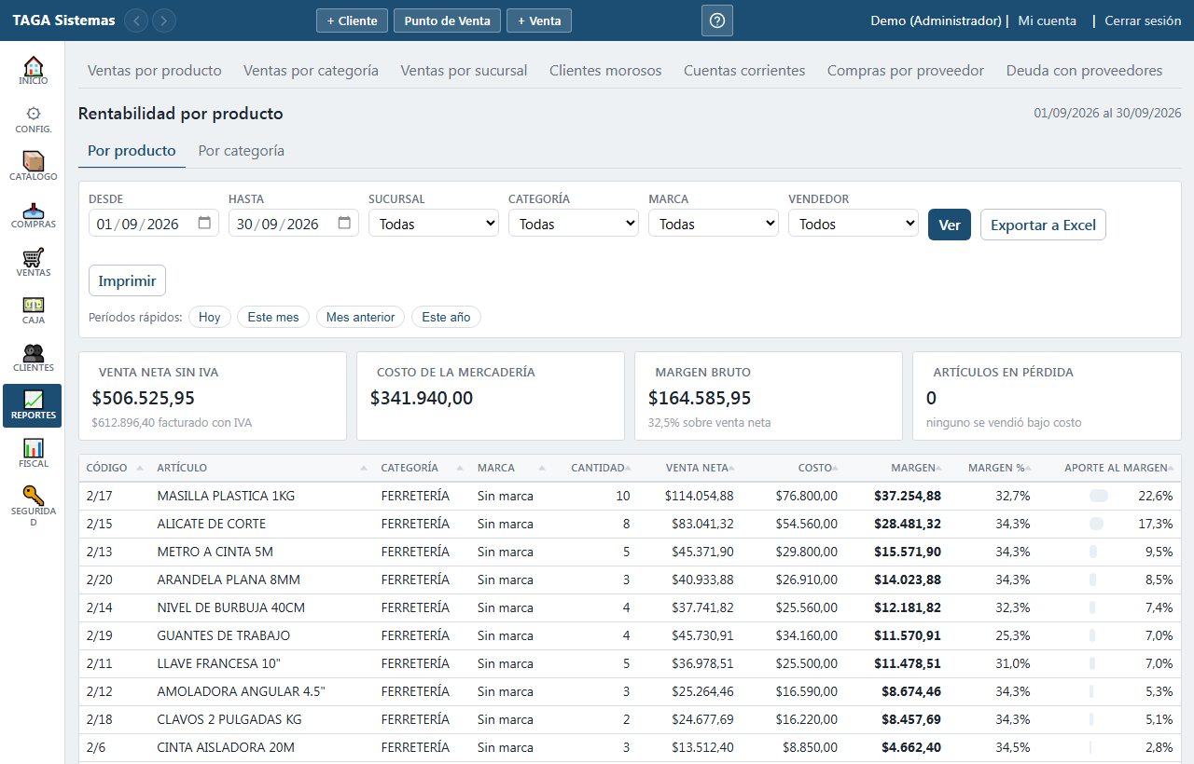This screenshot has height=764, width=1194.
Task: Open the Seguridad key icon
Action: (x=34, y=496)
